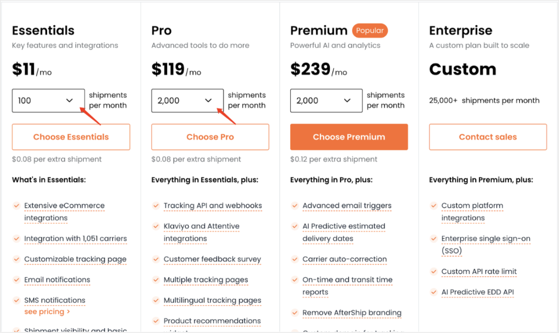Click the checkmark icon beside Custom API rate limit
The height and width of the screenshot is (333, 559).
coord(434,272)
